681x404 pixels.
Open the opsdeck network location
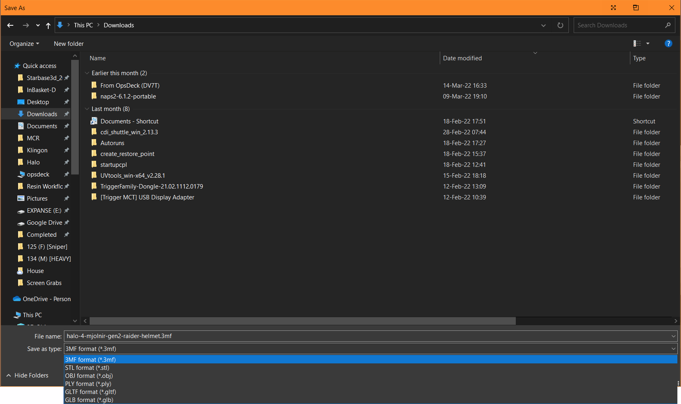coord(38,174)
